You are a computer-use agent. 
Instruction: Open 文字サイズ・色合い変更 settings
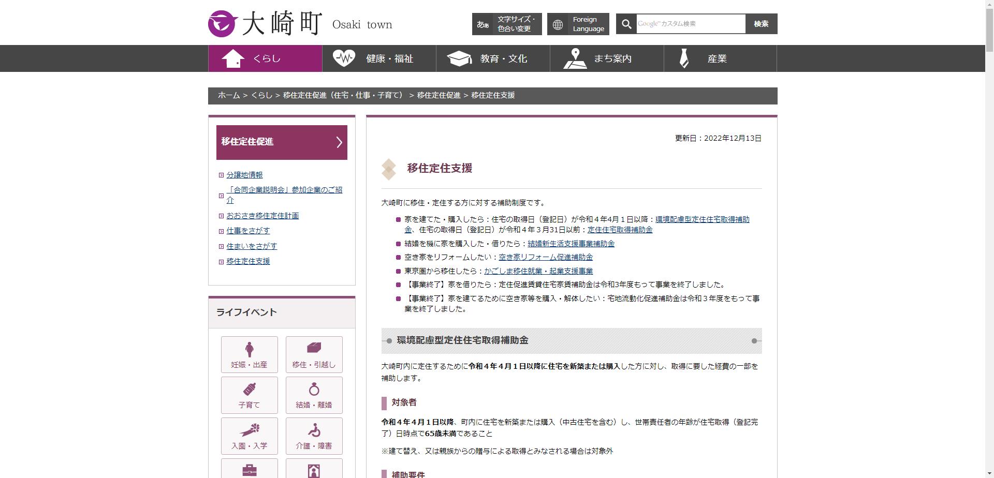point(507,24)
